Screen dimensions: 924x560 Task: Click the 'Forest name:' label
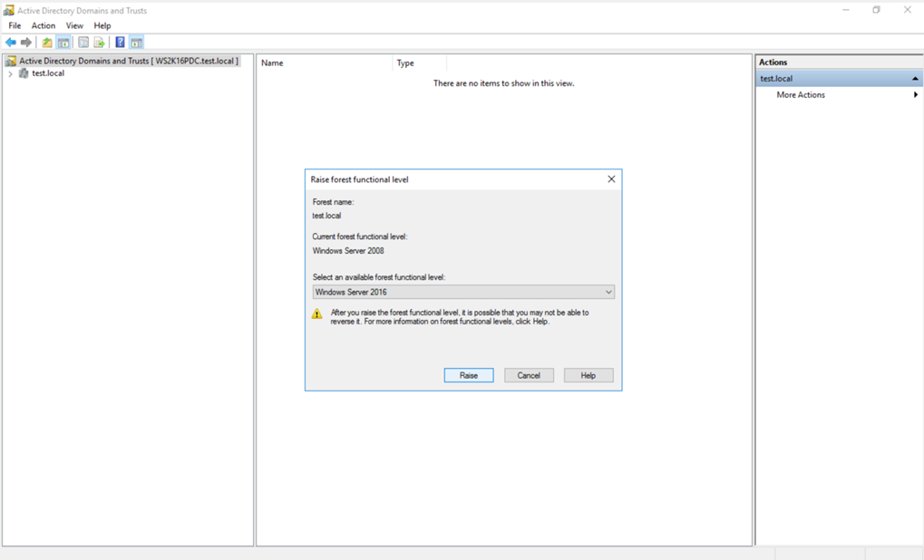click(x=333, y=202)
